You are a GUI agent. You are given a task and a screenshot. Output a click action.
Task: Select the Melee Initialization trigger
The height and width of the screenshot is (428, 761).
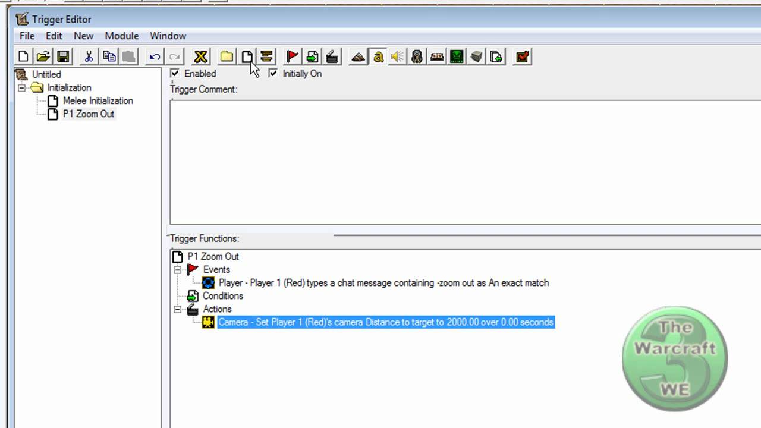[98, 100]
